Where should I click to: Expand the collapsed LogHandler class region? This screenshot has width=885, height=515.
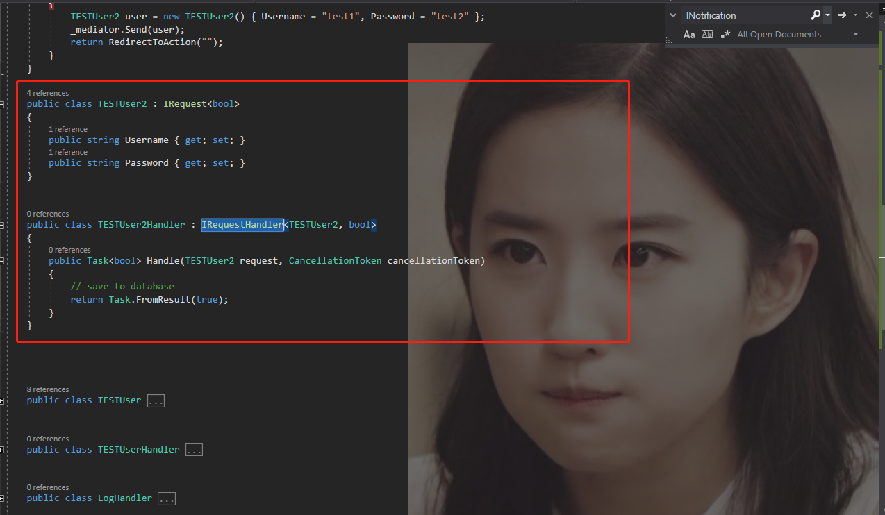tap(3, 498)
